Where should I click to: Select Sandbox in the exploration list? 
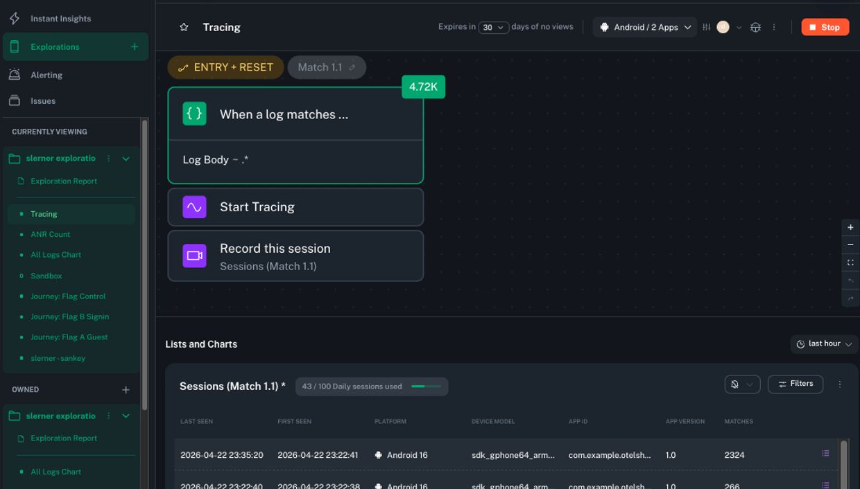coord(46,276)
